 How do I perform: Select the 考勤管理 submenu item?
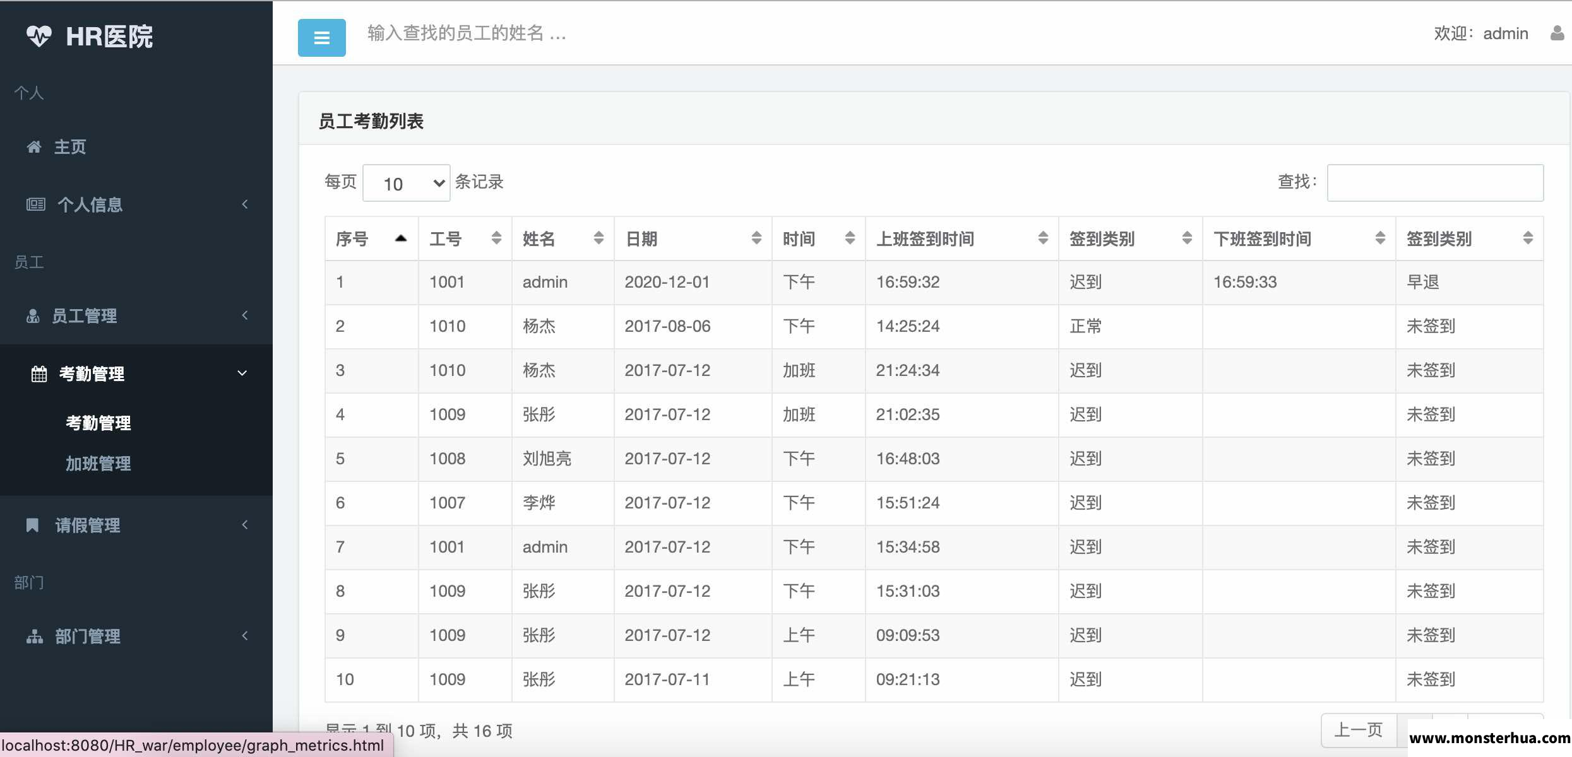98,423
